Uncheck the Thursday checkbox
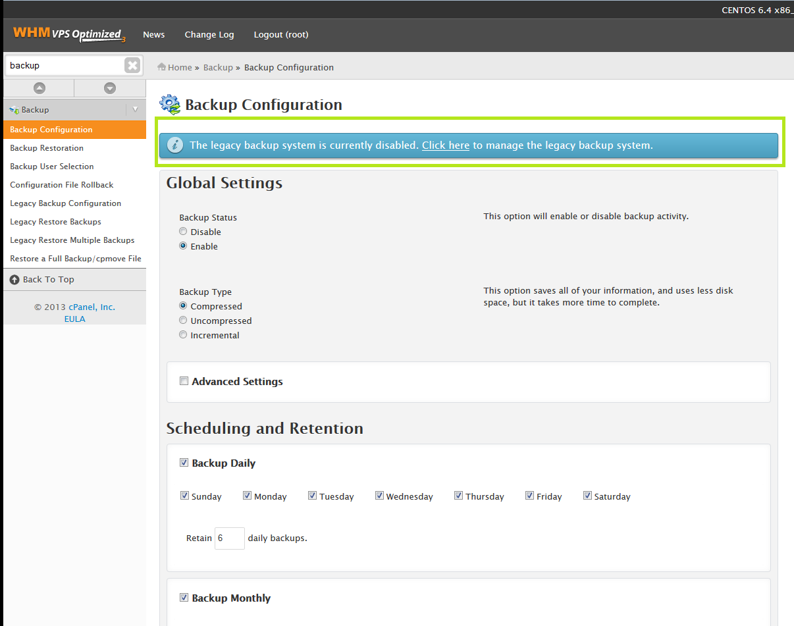The image size is (794, 626). click(x=458, y=496)
